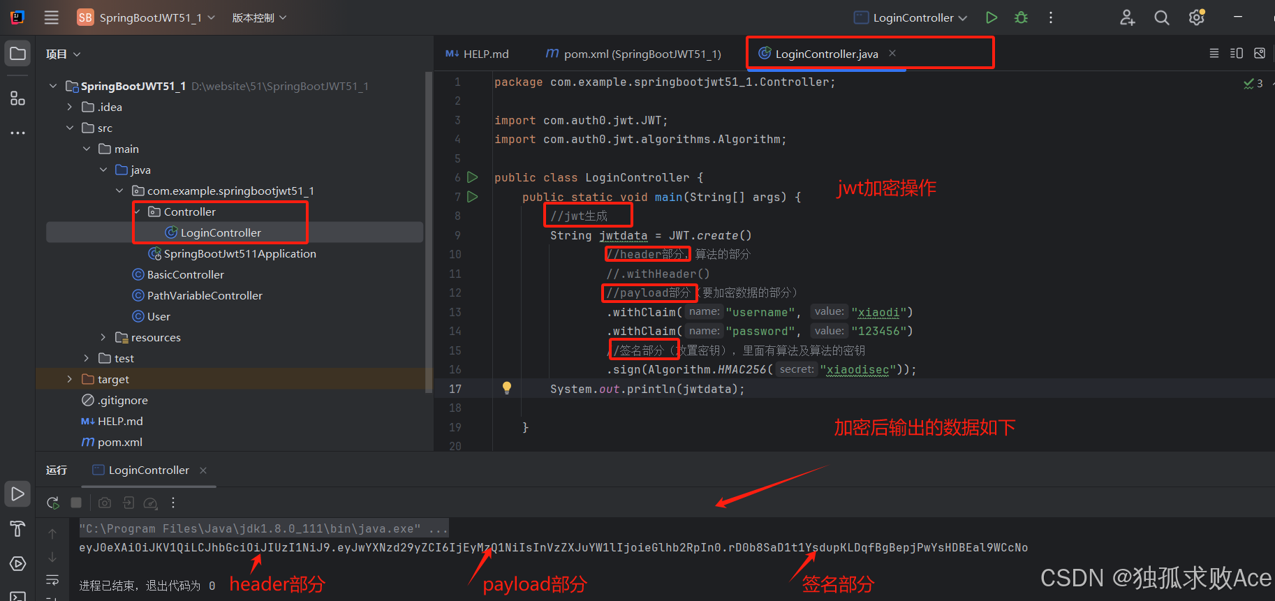This screenshot has width=1275, height=601.
Task: Open the Project tool window folder icon
Action: tap(18, 54)
